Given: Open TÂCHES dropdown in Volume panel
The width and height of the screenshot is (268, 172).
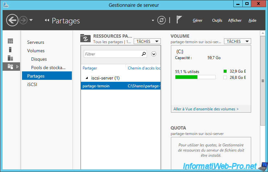Looking at the screenshot, I should pos(238,42).
